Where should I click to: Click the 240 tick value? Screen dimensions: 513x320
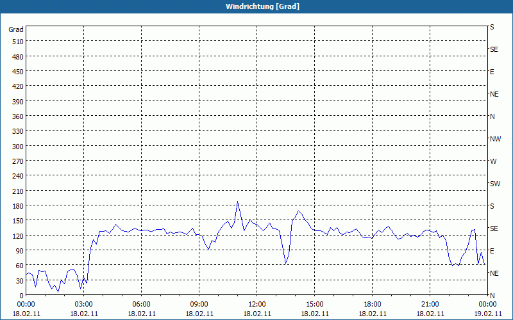[x=18, y=177]
